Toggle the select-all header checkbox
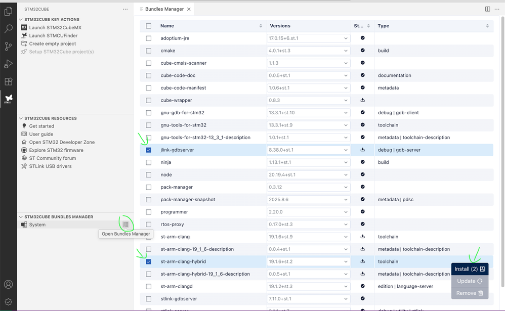505x311 pixels. click(148, 26)
